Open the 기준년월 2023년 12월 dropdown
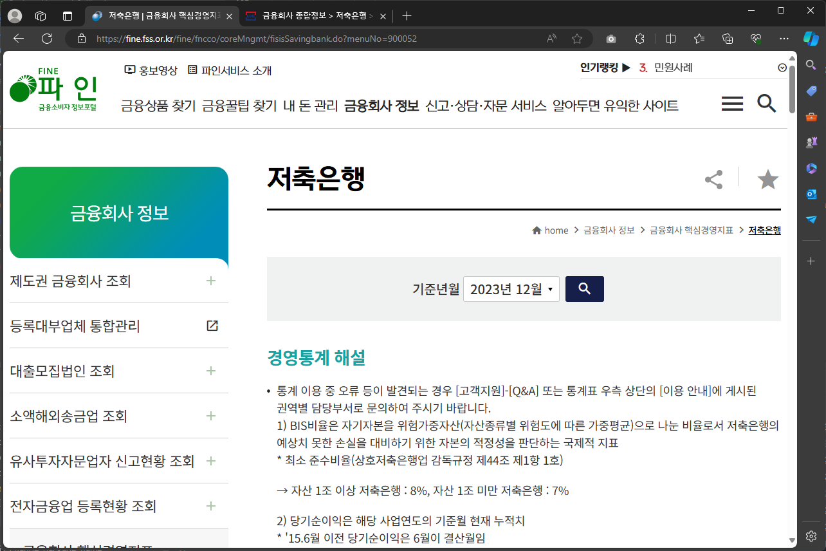This screenshot has width=826, height=551. 511,290
